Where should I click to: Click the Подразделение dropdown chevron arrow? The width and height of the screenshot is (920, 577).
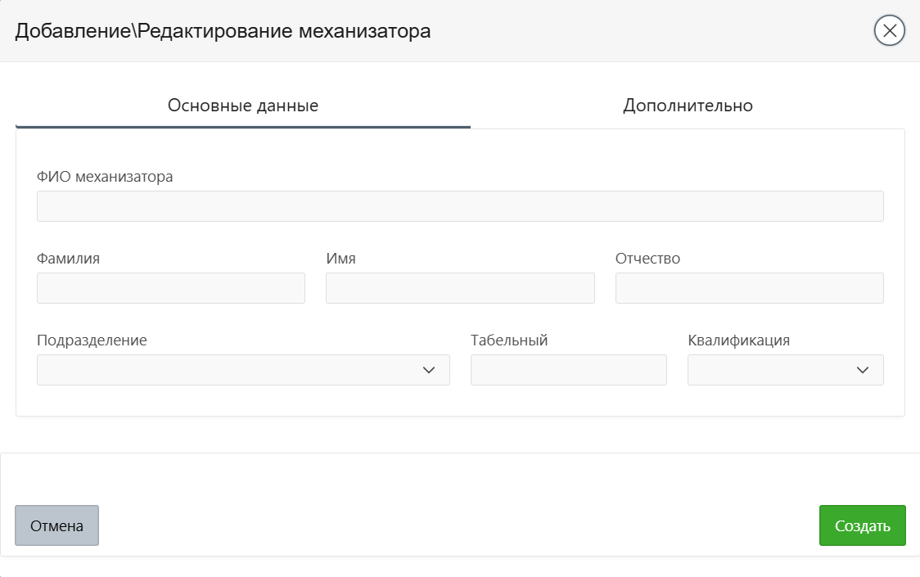coord(429,370)
